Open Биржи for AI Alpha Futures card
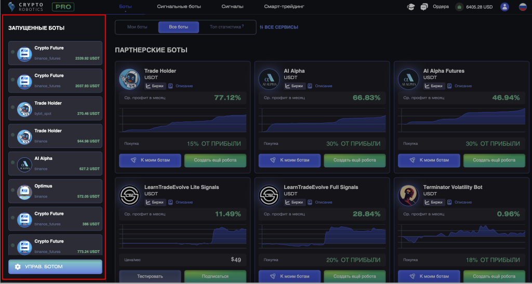This screenshot has height=284, width=532. tap(434, 86)
